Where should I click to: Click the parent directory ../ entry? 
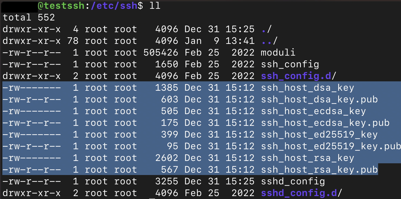[269, 41]
